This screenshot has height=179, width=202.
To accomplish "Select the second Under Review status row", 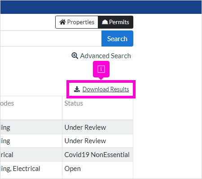I will click(97, 141).
